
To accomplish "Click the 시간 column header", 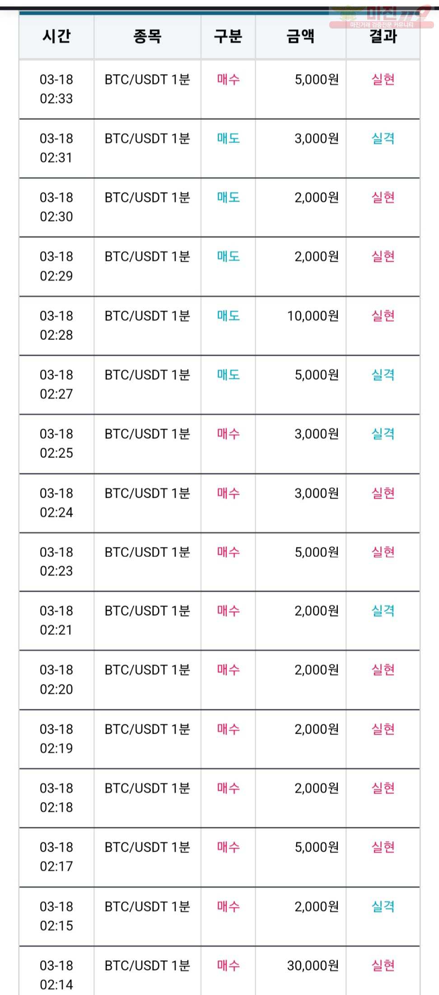I will coord(56,36).
